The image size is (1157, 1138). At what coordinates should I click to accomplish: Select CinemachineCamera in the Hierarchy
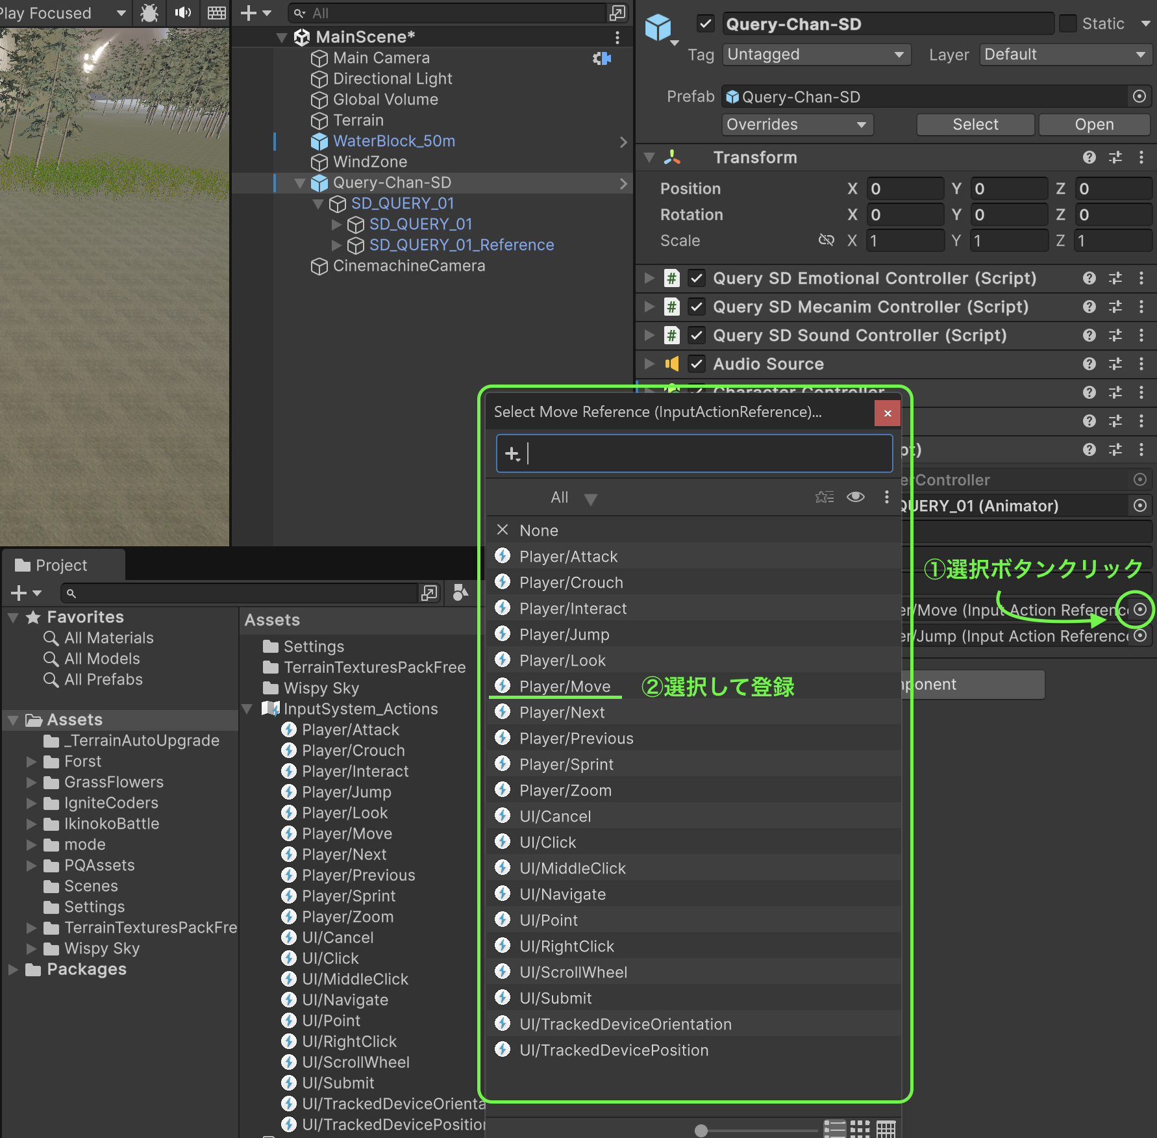[x=409, y=266]
